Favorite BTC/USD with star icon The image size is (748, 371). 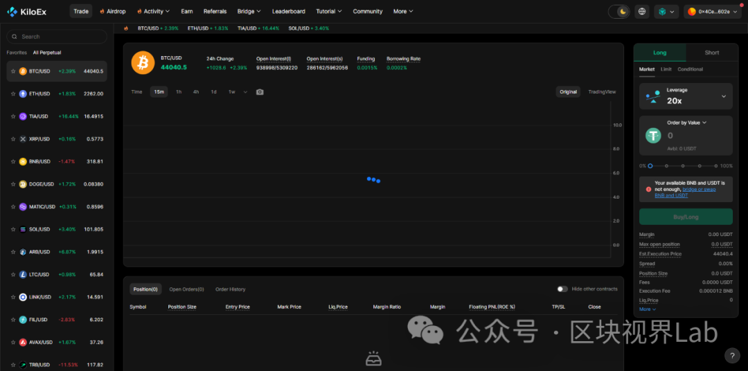pyautogui.click(x=13, y=71)
